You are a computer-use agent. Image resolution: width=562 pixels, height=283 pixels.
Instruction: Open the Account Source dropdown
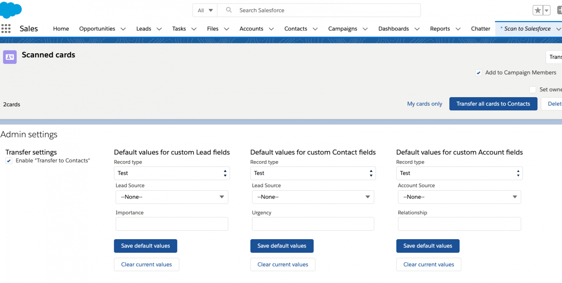coord(460,197)
